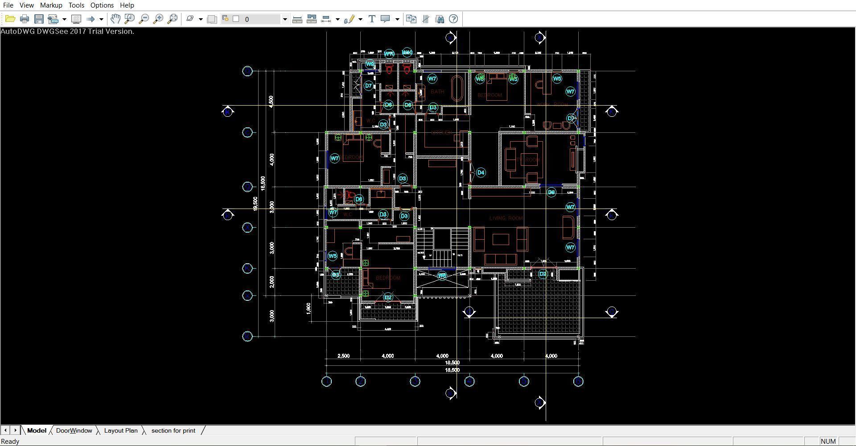Open the Tools menu
856x446 pixels.
click(76, 5)
